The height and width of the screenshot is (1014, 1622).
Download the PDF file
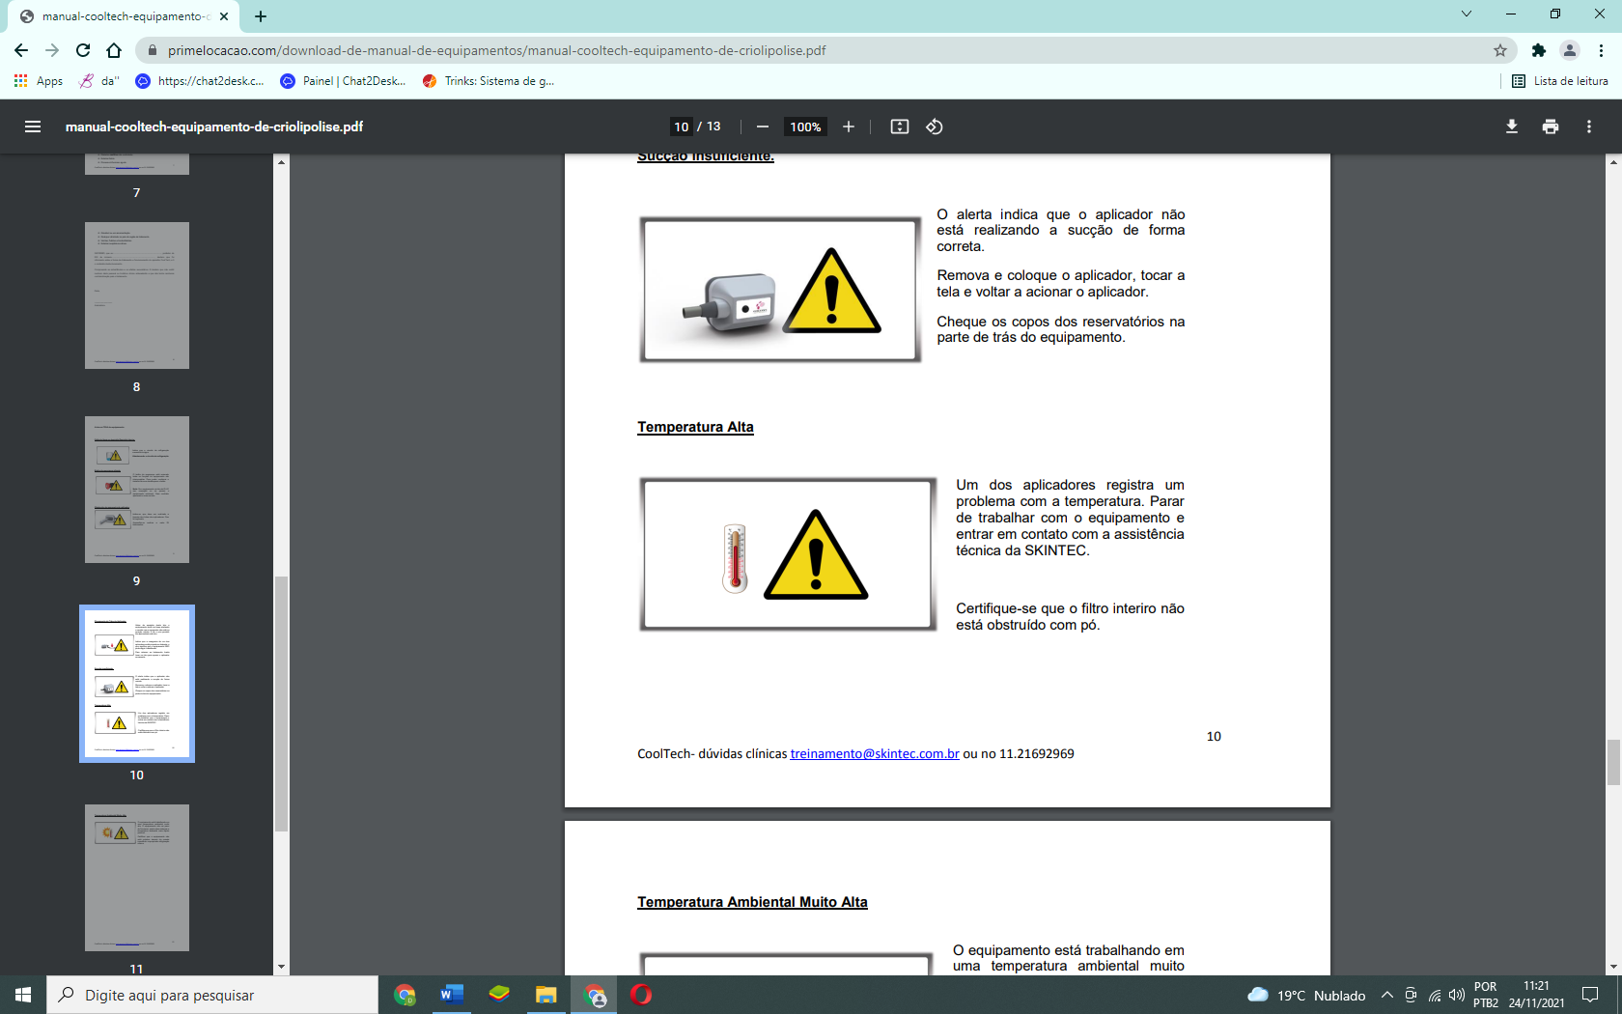click(x=1512, y=127)
